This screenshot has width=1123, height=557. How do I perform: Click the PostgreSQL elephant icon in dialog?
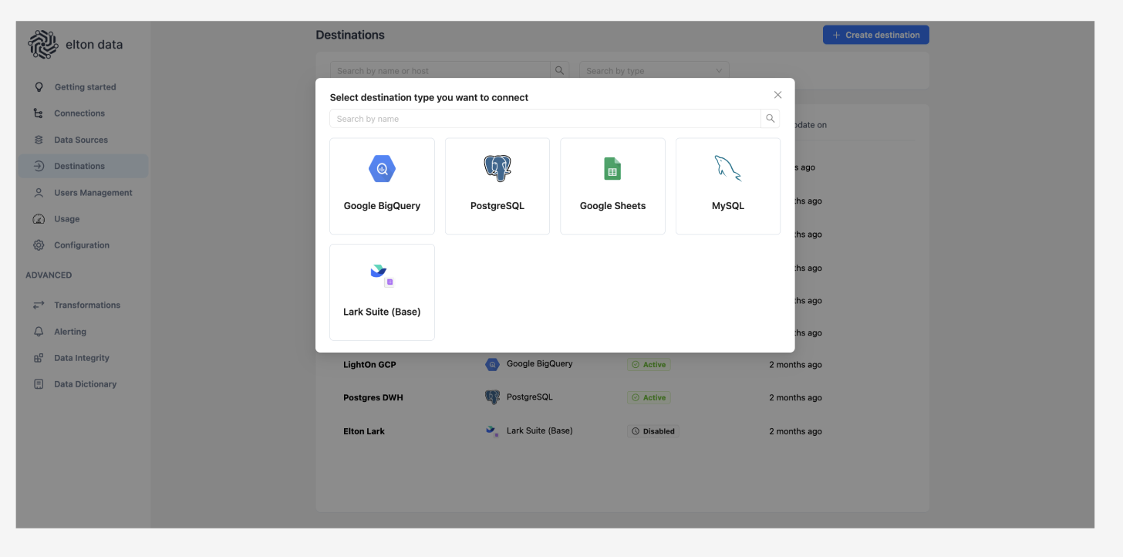click(x=497, y=168)
